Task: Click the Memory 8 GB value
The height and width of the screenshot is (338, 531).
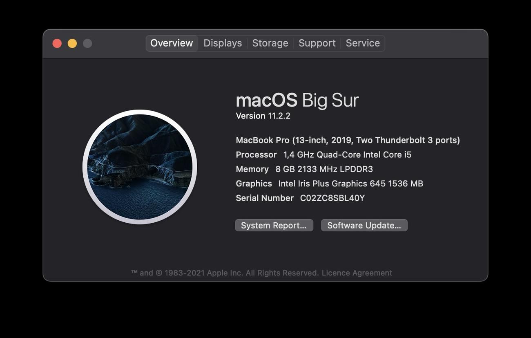Action: [324, 169]
